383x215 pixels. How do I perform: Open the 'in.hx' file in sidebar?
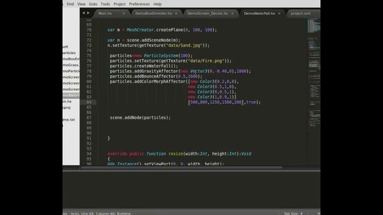pos(67,102)
